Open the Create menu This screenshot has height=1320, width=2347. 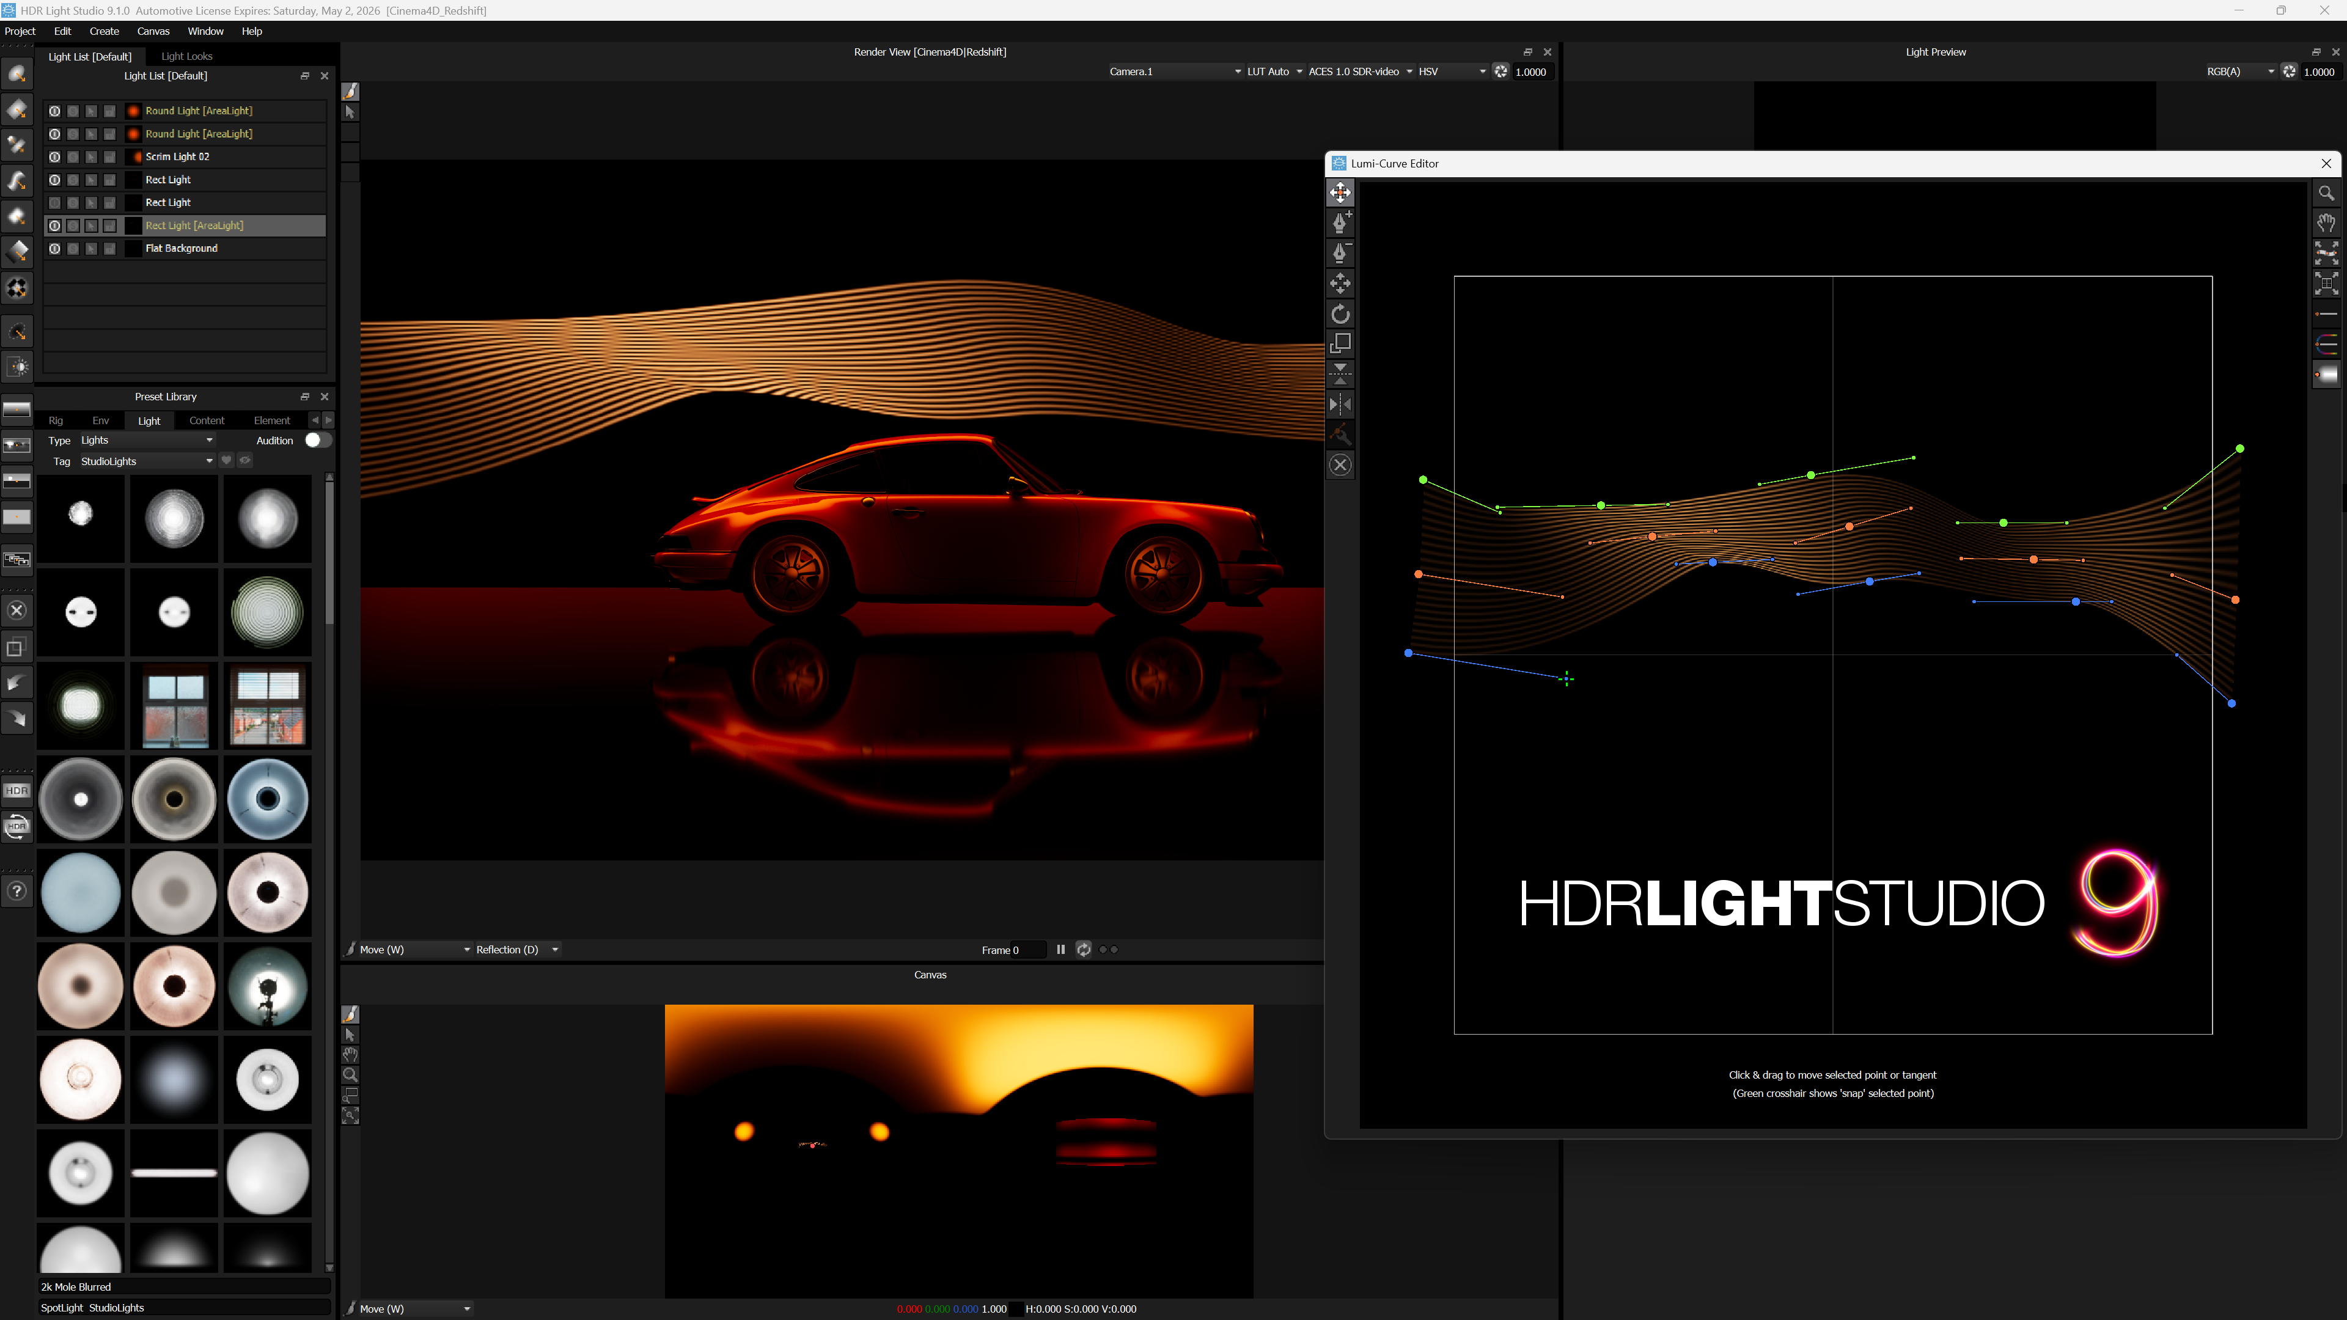(x=104, y=31)
